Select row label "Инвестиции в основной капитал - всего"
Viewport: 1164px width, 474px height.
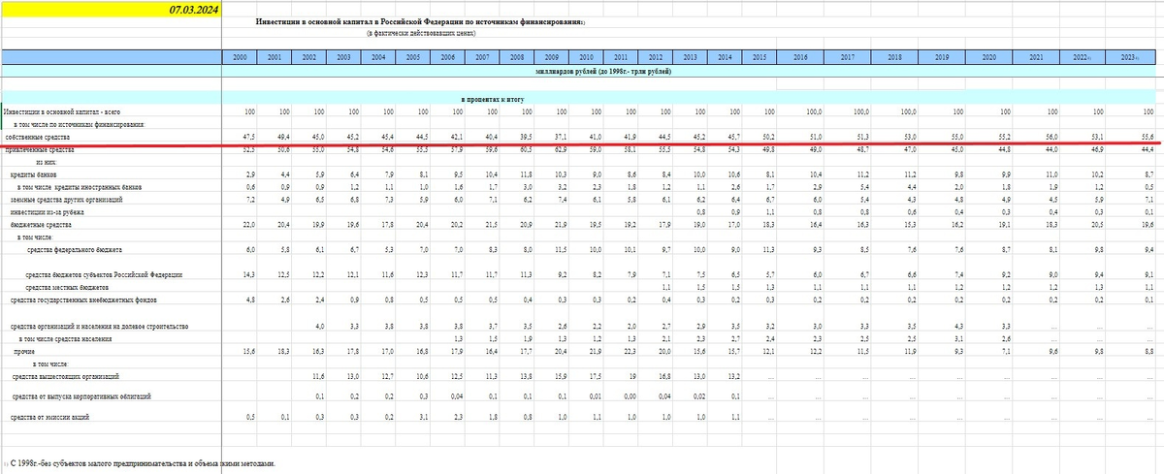point(63,112)
